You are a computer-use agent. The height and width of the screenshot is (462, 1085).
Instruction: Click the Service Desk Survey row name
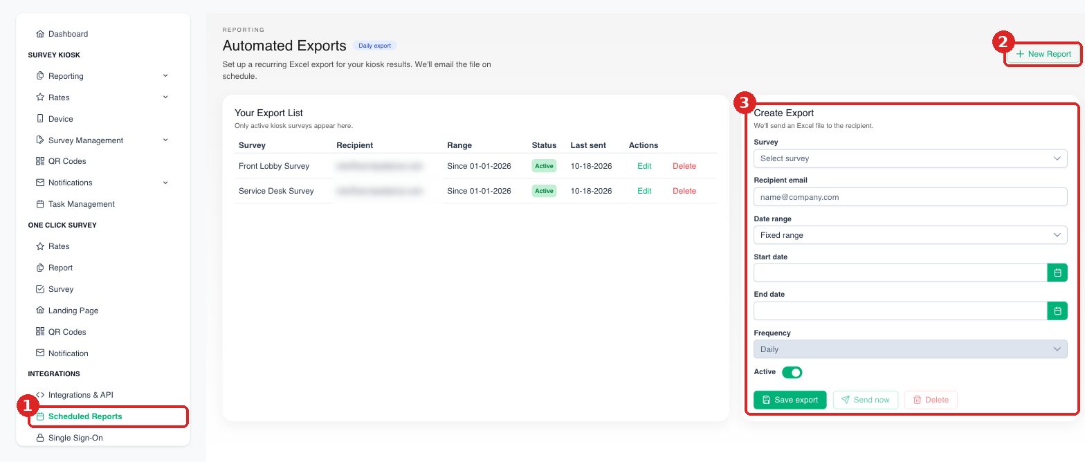click(x=276, y=191)
